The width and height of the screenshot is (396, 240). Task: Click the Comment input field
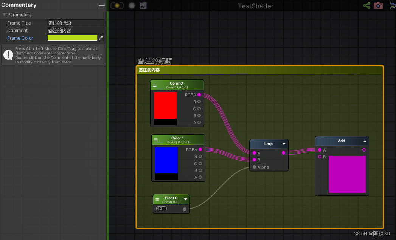[x=76, y=31]
